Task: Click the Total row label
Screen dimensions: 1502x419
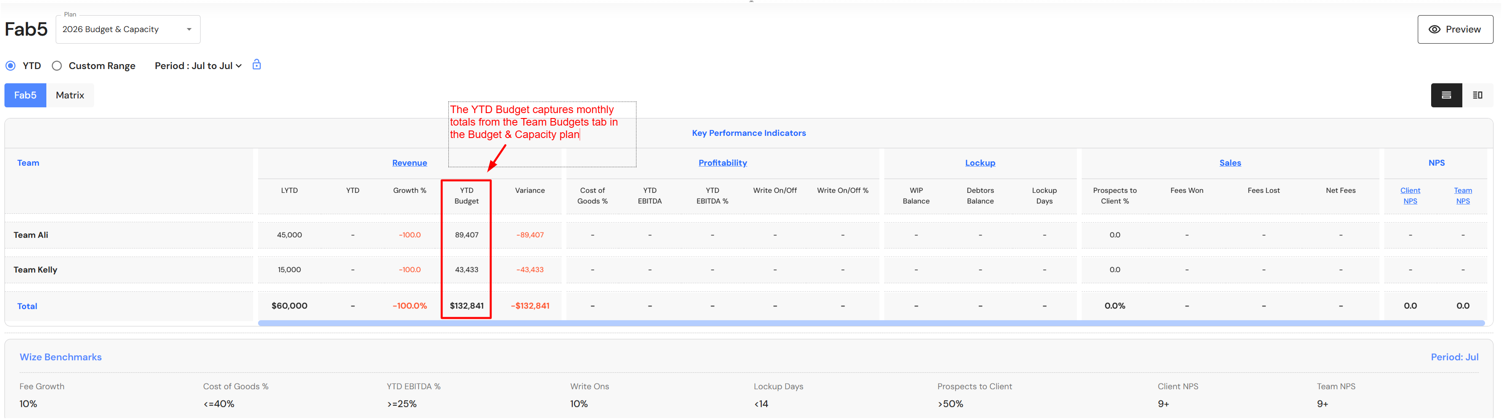Action: pos(27,306)
